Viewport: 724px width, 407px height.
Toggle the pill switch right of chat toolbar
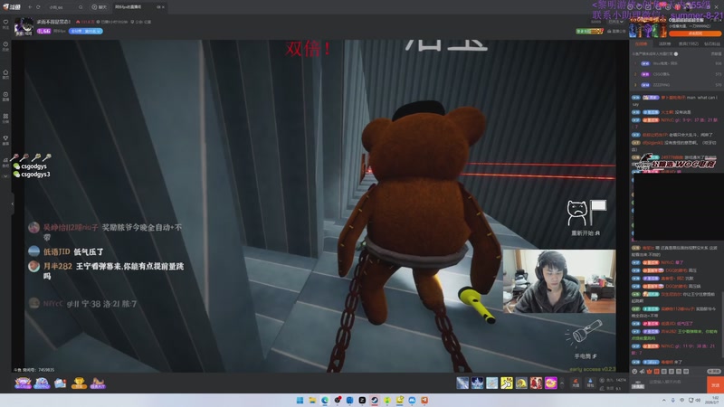[714, 371]
